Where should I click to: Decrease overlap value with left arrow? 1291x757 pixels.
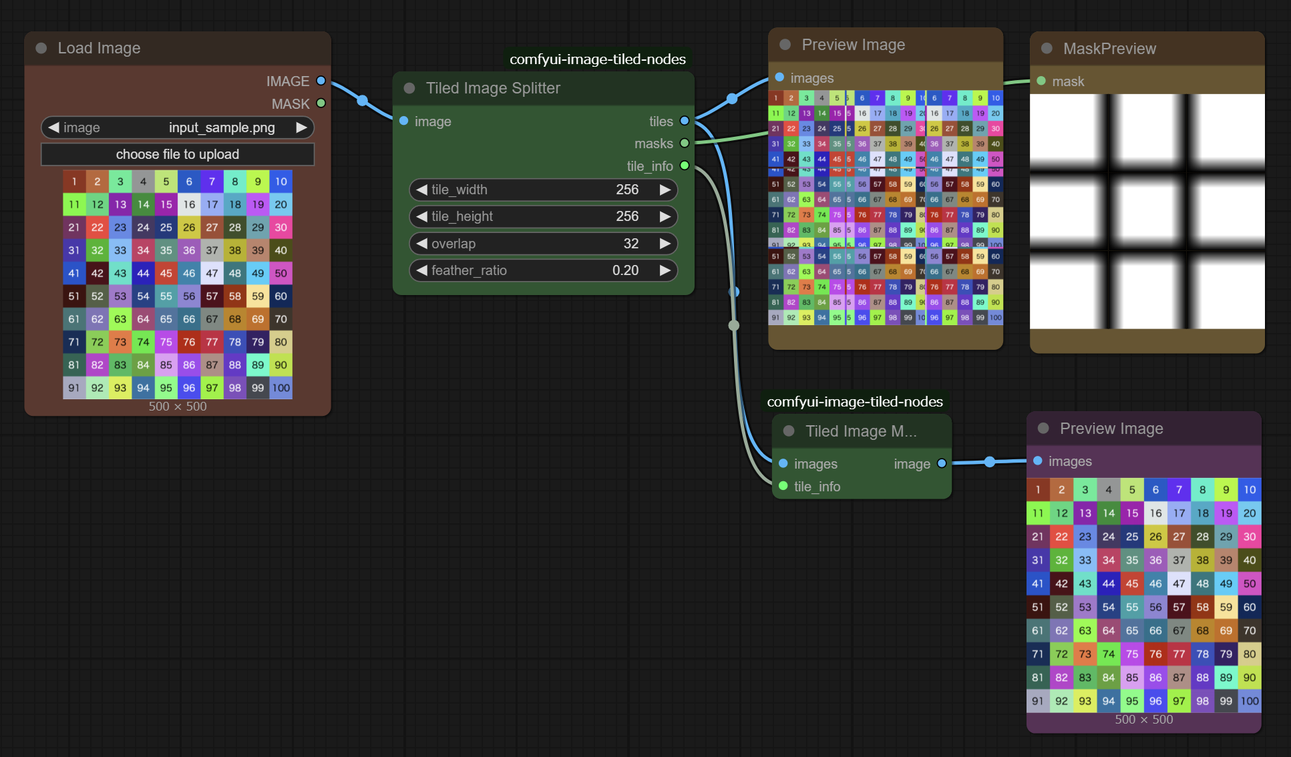(421, 244)
